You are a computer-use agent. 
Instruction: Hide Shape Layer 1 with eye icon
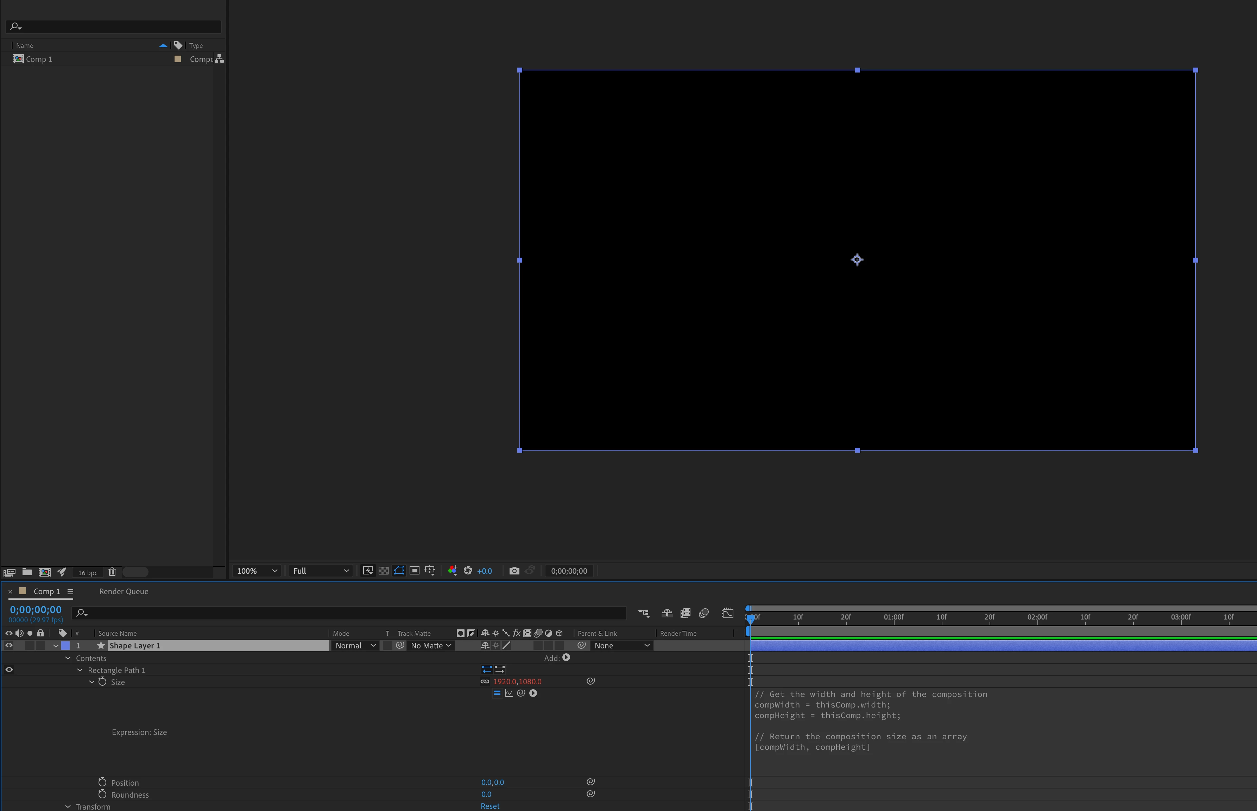point(9,646)
